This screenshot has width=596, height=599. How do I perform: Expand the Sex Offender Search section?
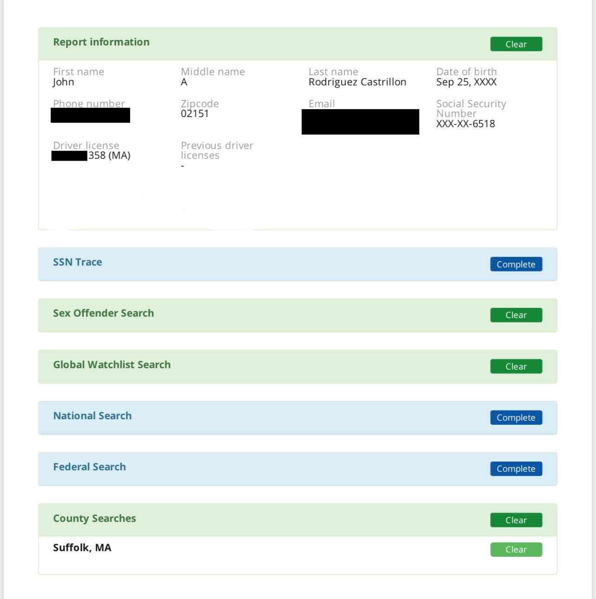pos(103,313)
